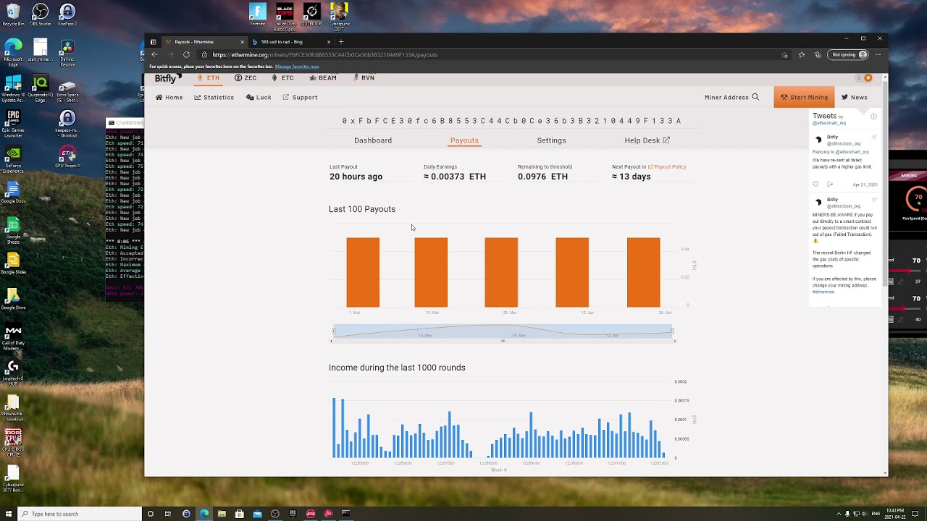Open the Google Sheets desktop icon

click(13, 229)
